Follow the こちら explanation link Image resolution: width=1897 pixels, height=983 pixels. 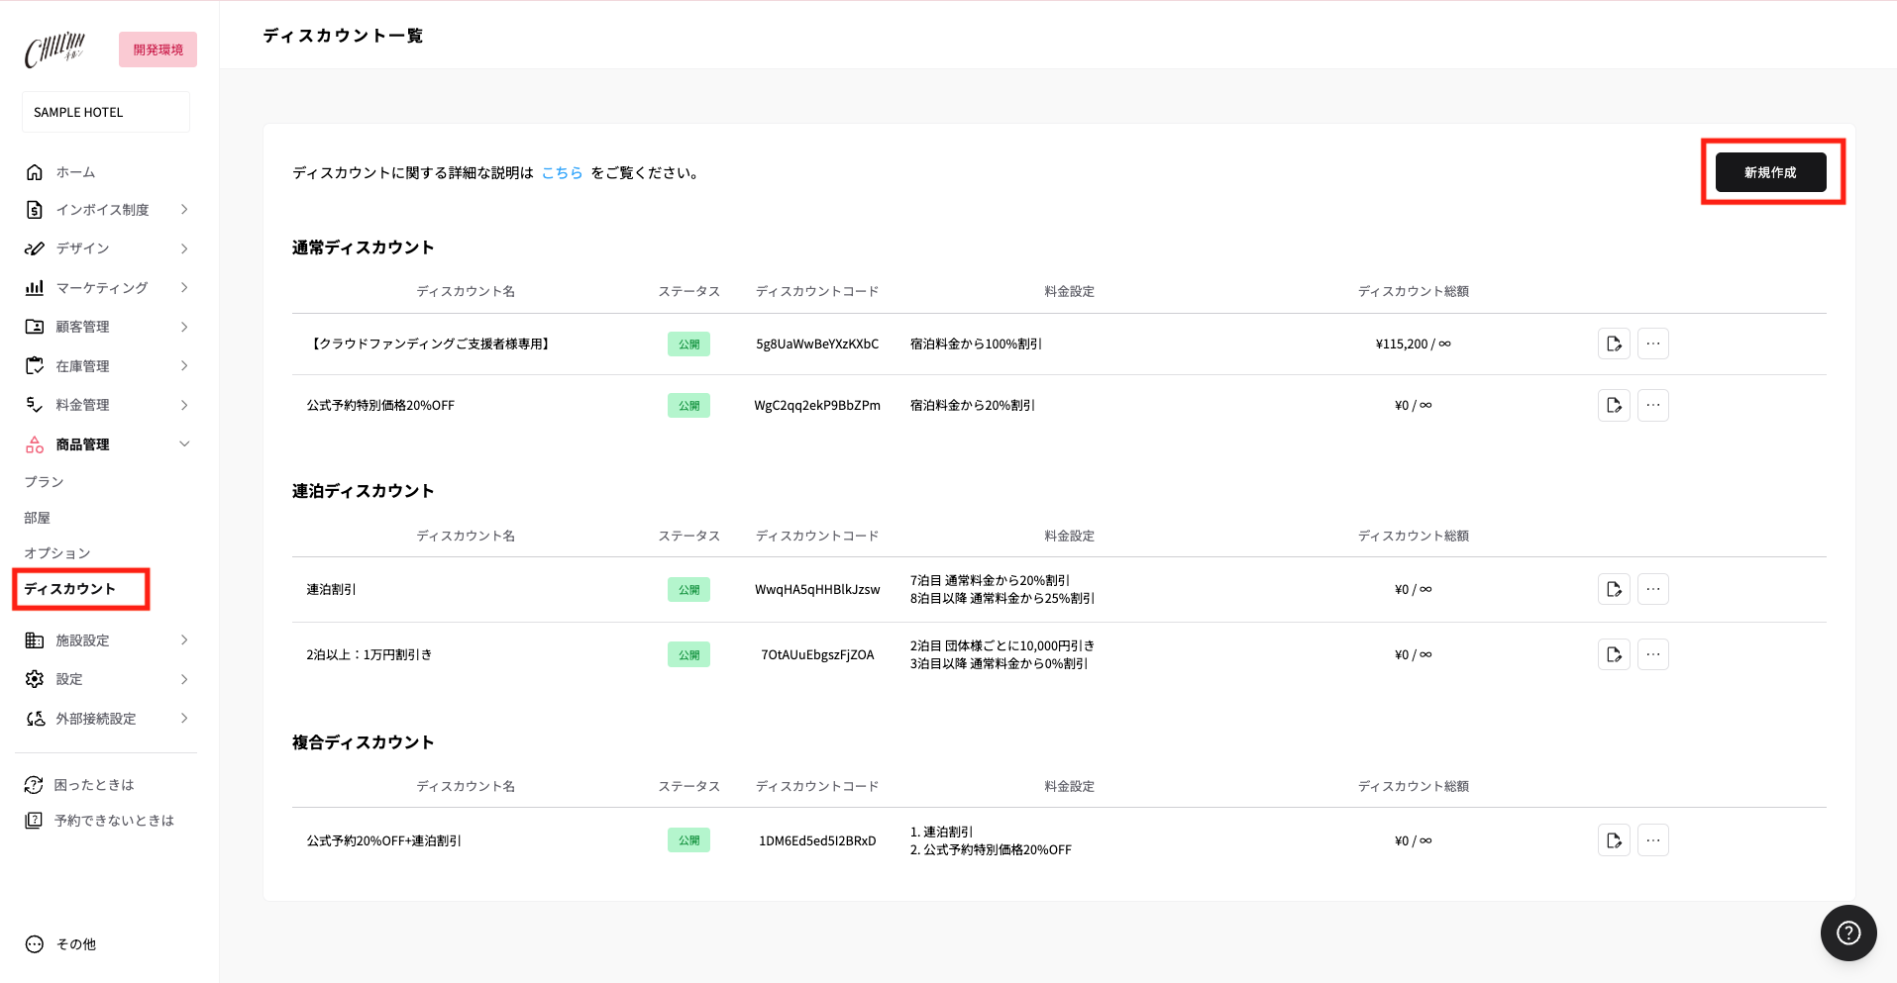click(x=562, y=172)
